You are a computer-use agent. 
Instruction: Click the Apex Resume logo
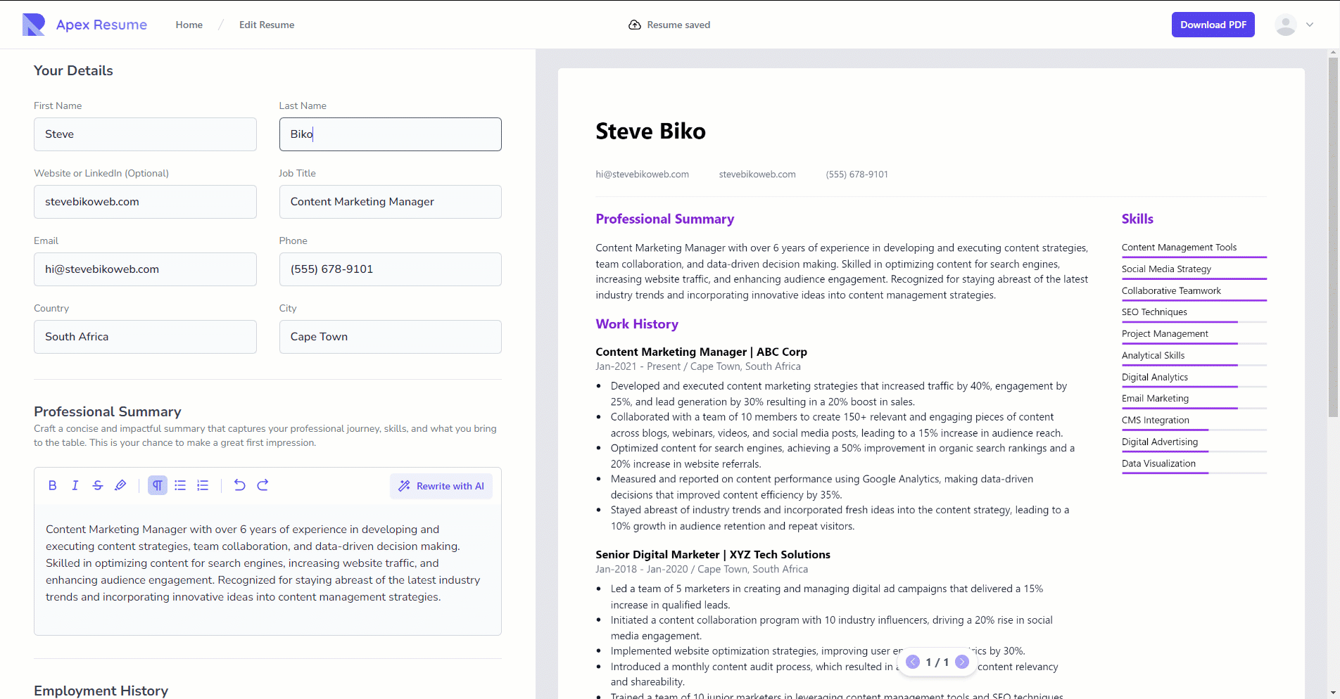click(x=84, y=25)
